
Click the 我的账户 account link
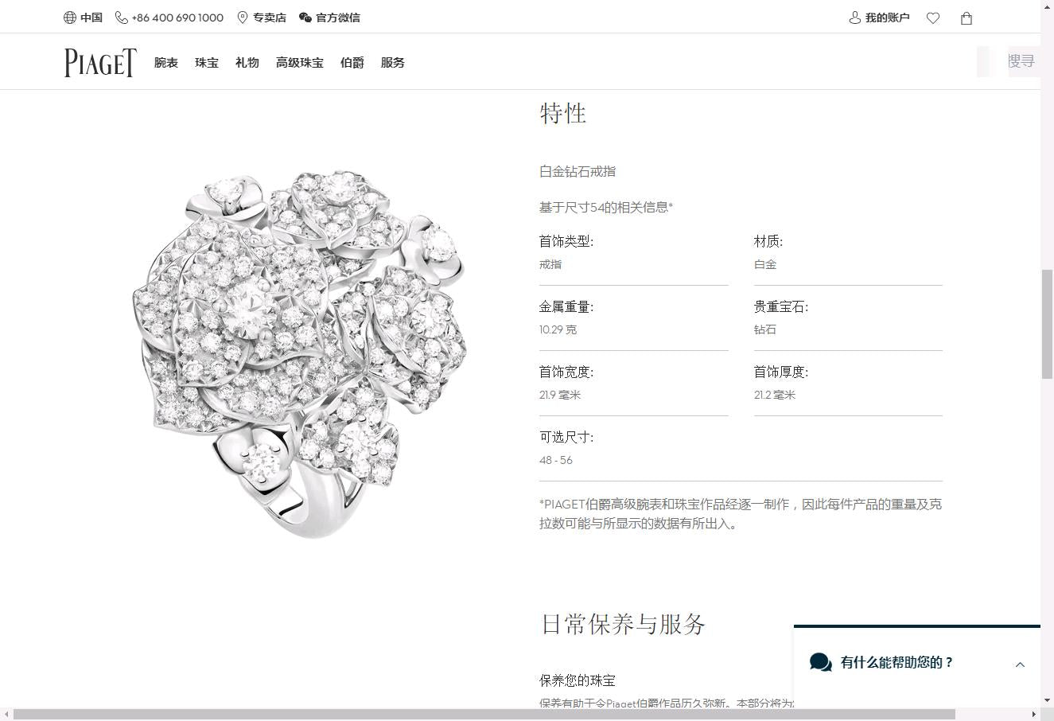click(887, 18)
